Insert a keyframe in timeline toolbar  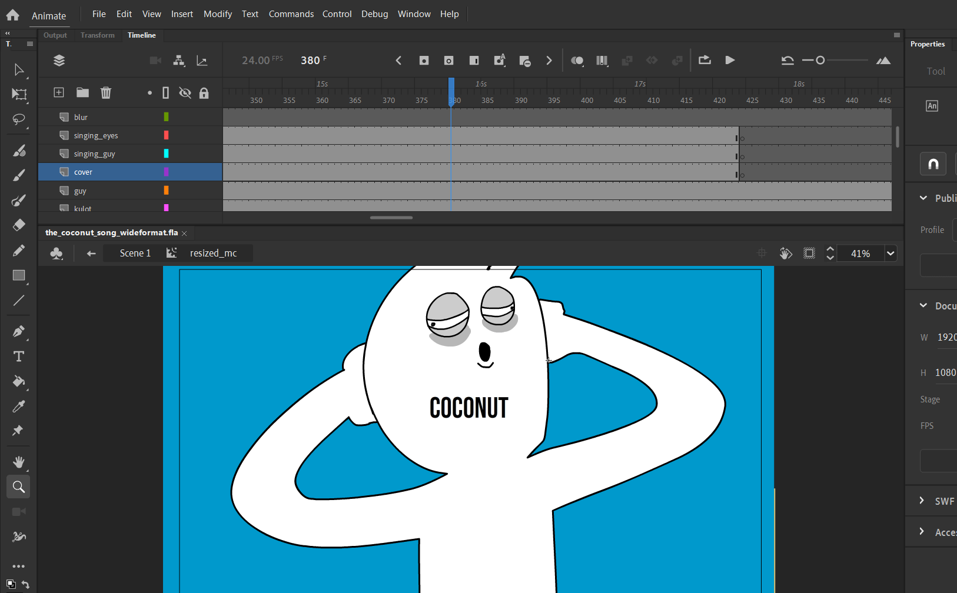424,60
